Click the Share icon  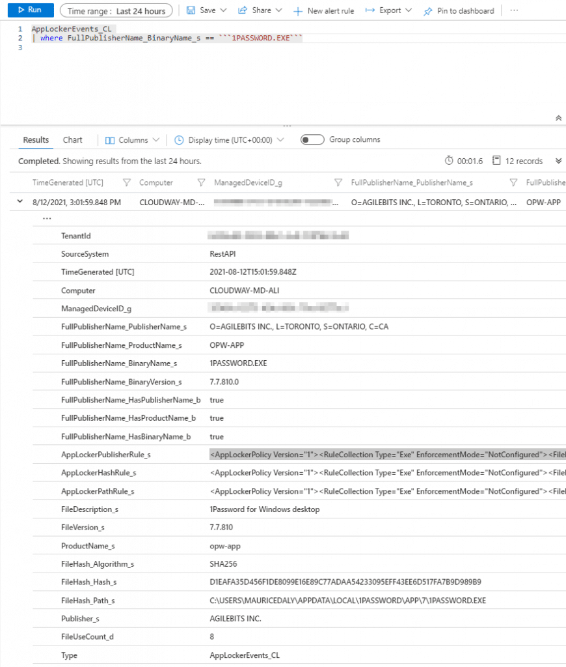[x=242, y=10]
